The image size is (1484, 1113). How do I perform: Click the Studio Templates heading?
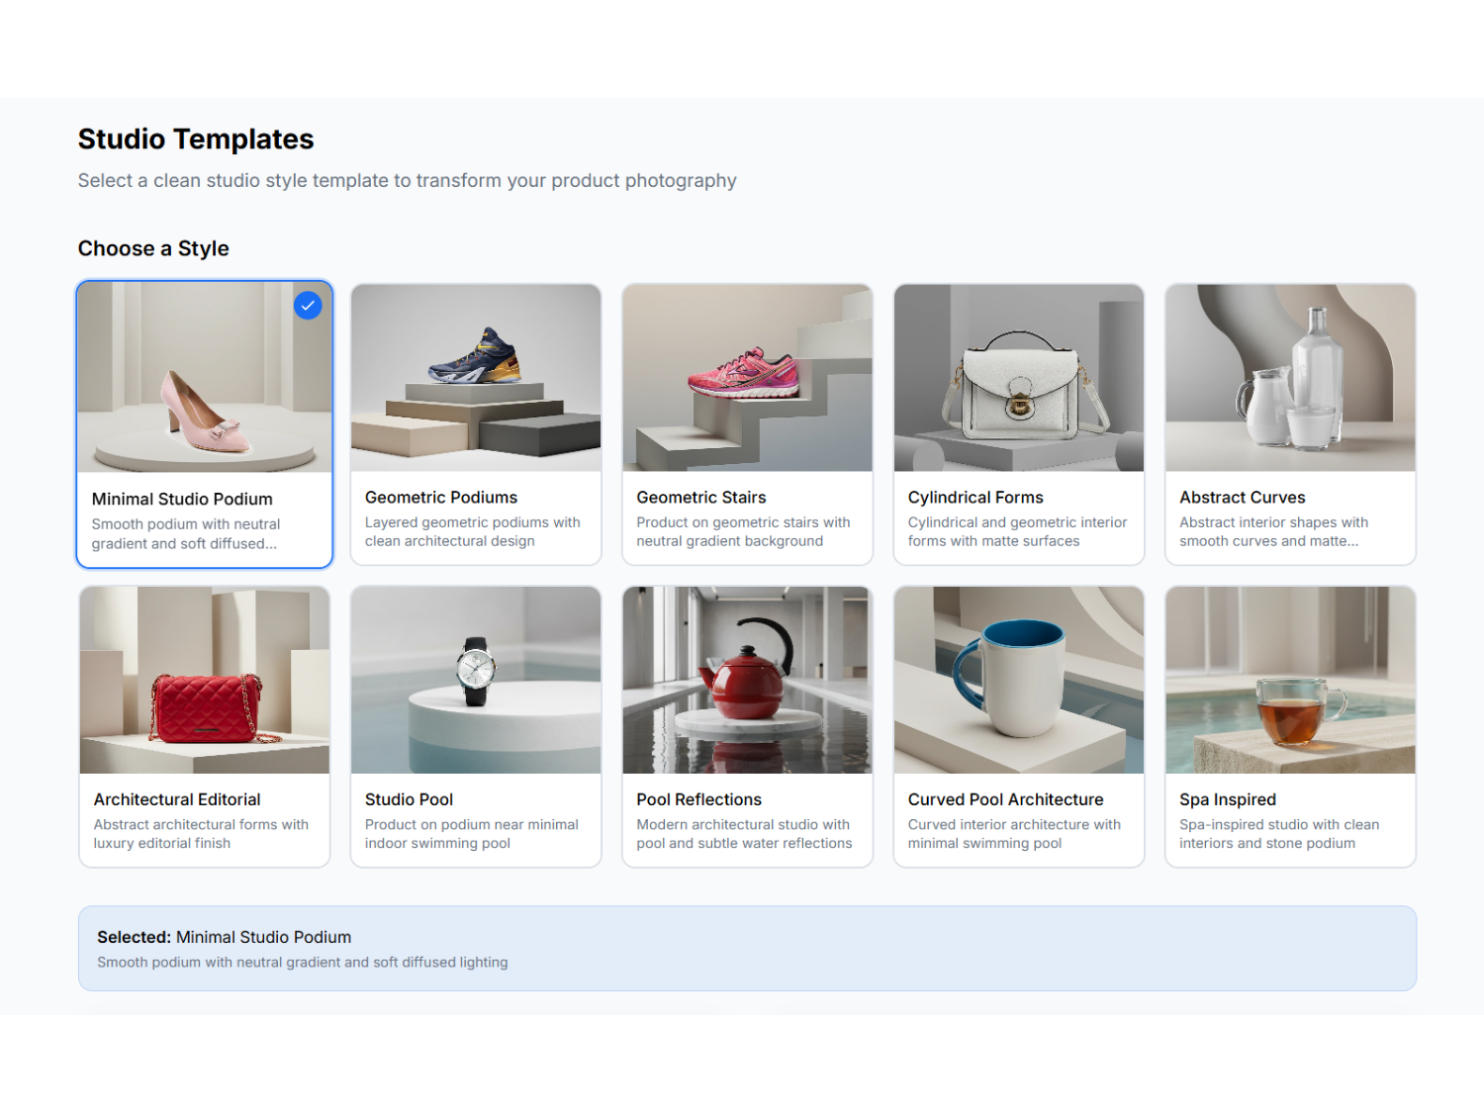coord(196,139)
